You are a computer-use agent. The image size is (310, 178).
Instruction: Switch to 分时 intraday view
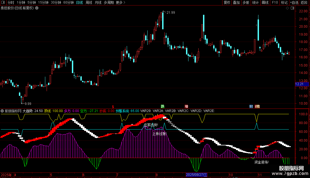pos(11,3)
